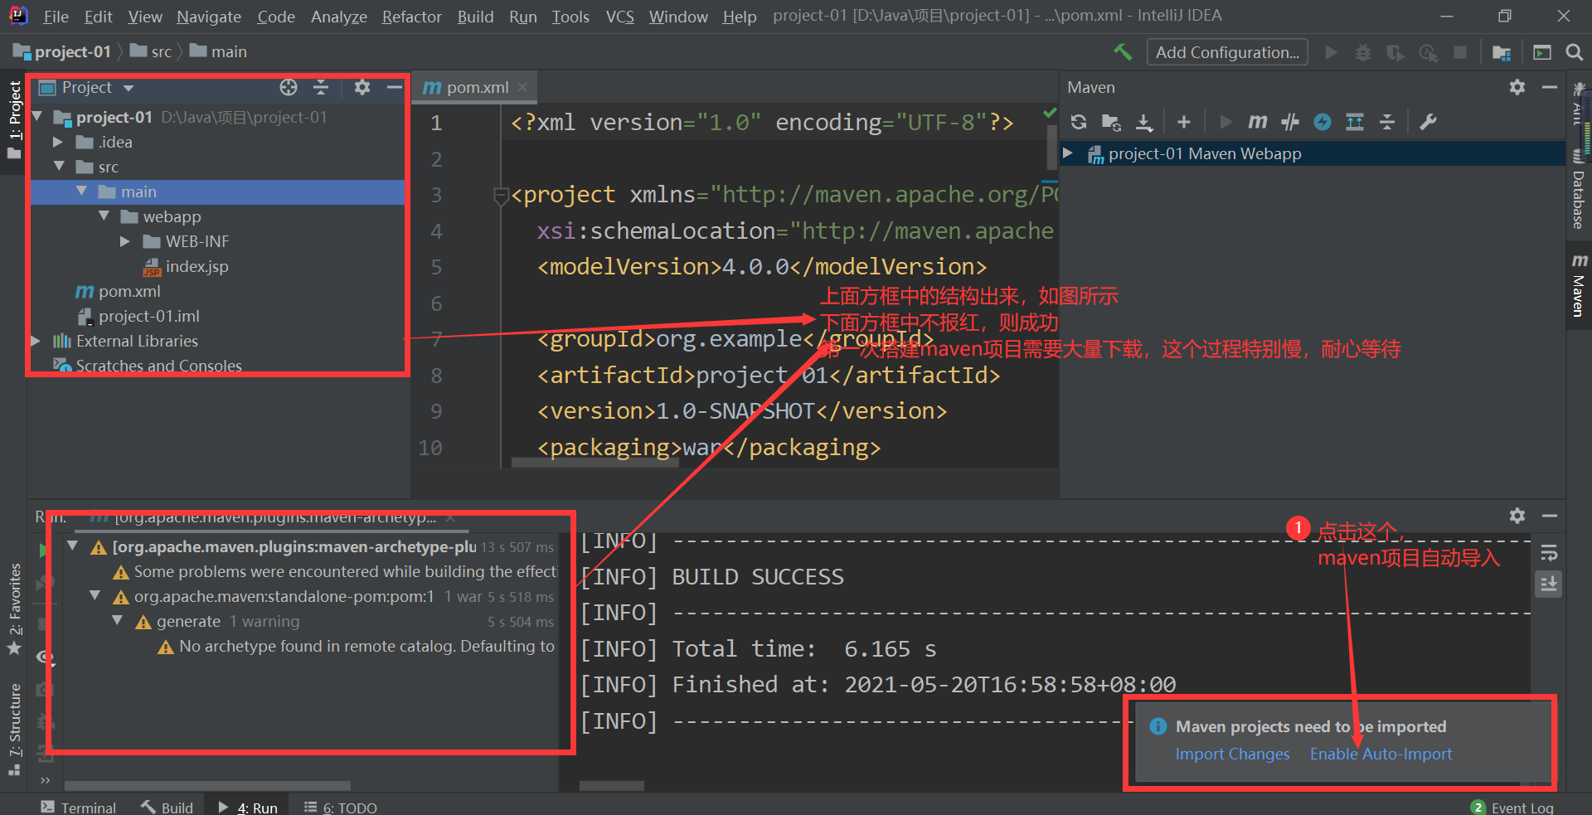The height and width of the screenshot is (815, 1592).
Task: Toggle code folding at the project tag
Action: 501,196
